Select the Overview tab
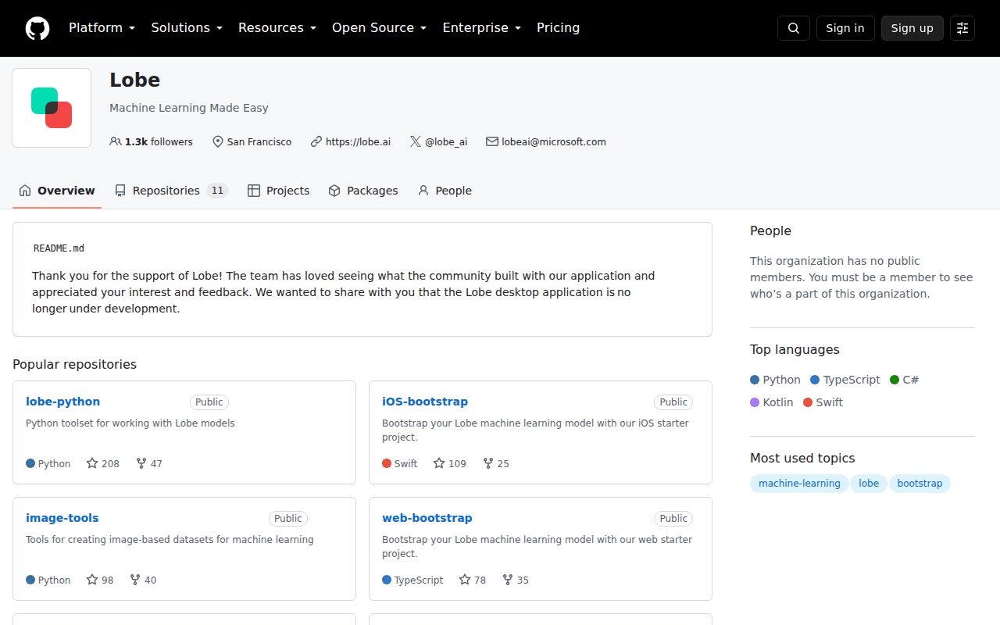Screen dimensions: 1000x625 tap(57, 191)
